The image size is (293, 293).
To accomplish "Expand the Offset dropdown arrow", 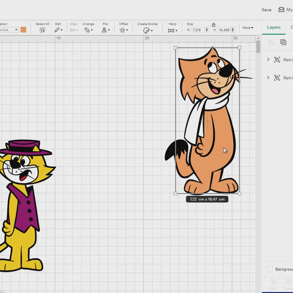I will click(127, 30).
